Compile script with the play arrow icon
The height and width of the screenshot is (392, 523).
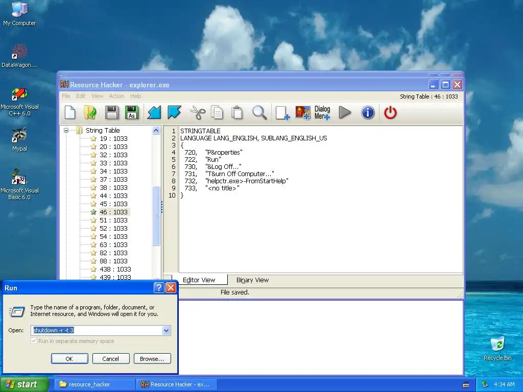click(345, 112)
